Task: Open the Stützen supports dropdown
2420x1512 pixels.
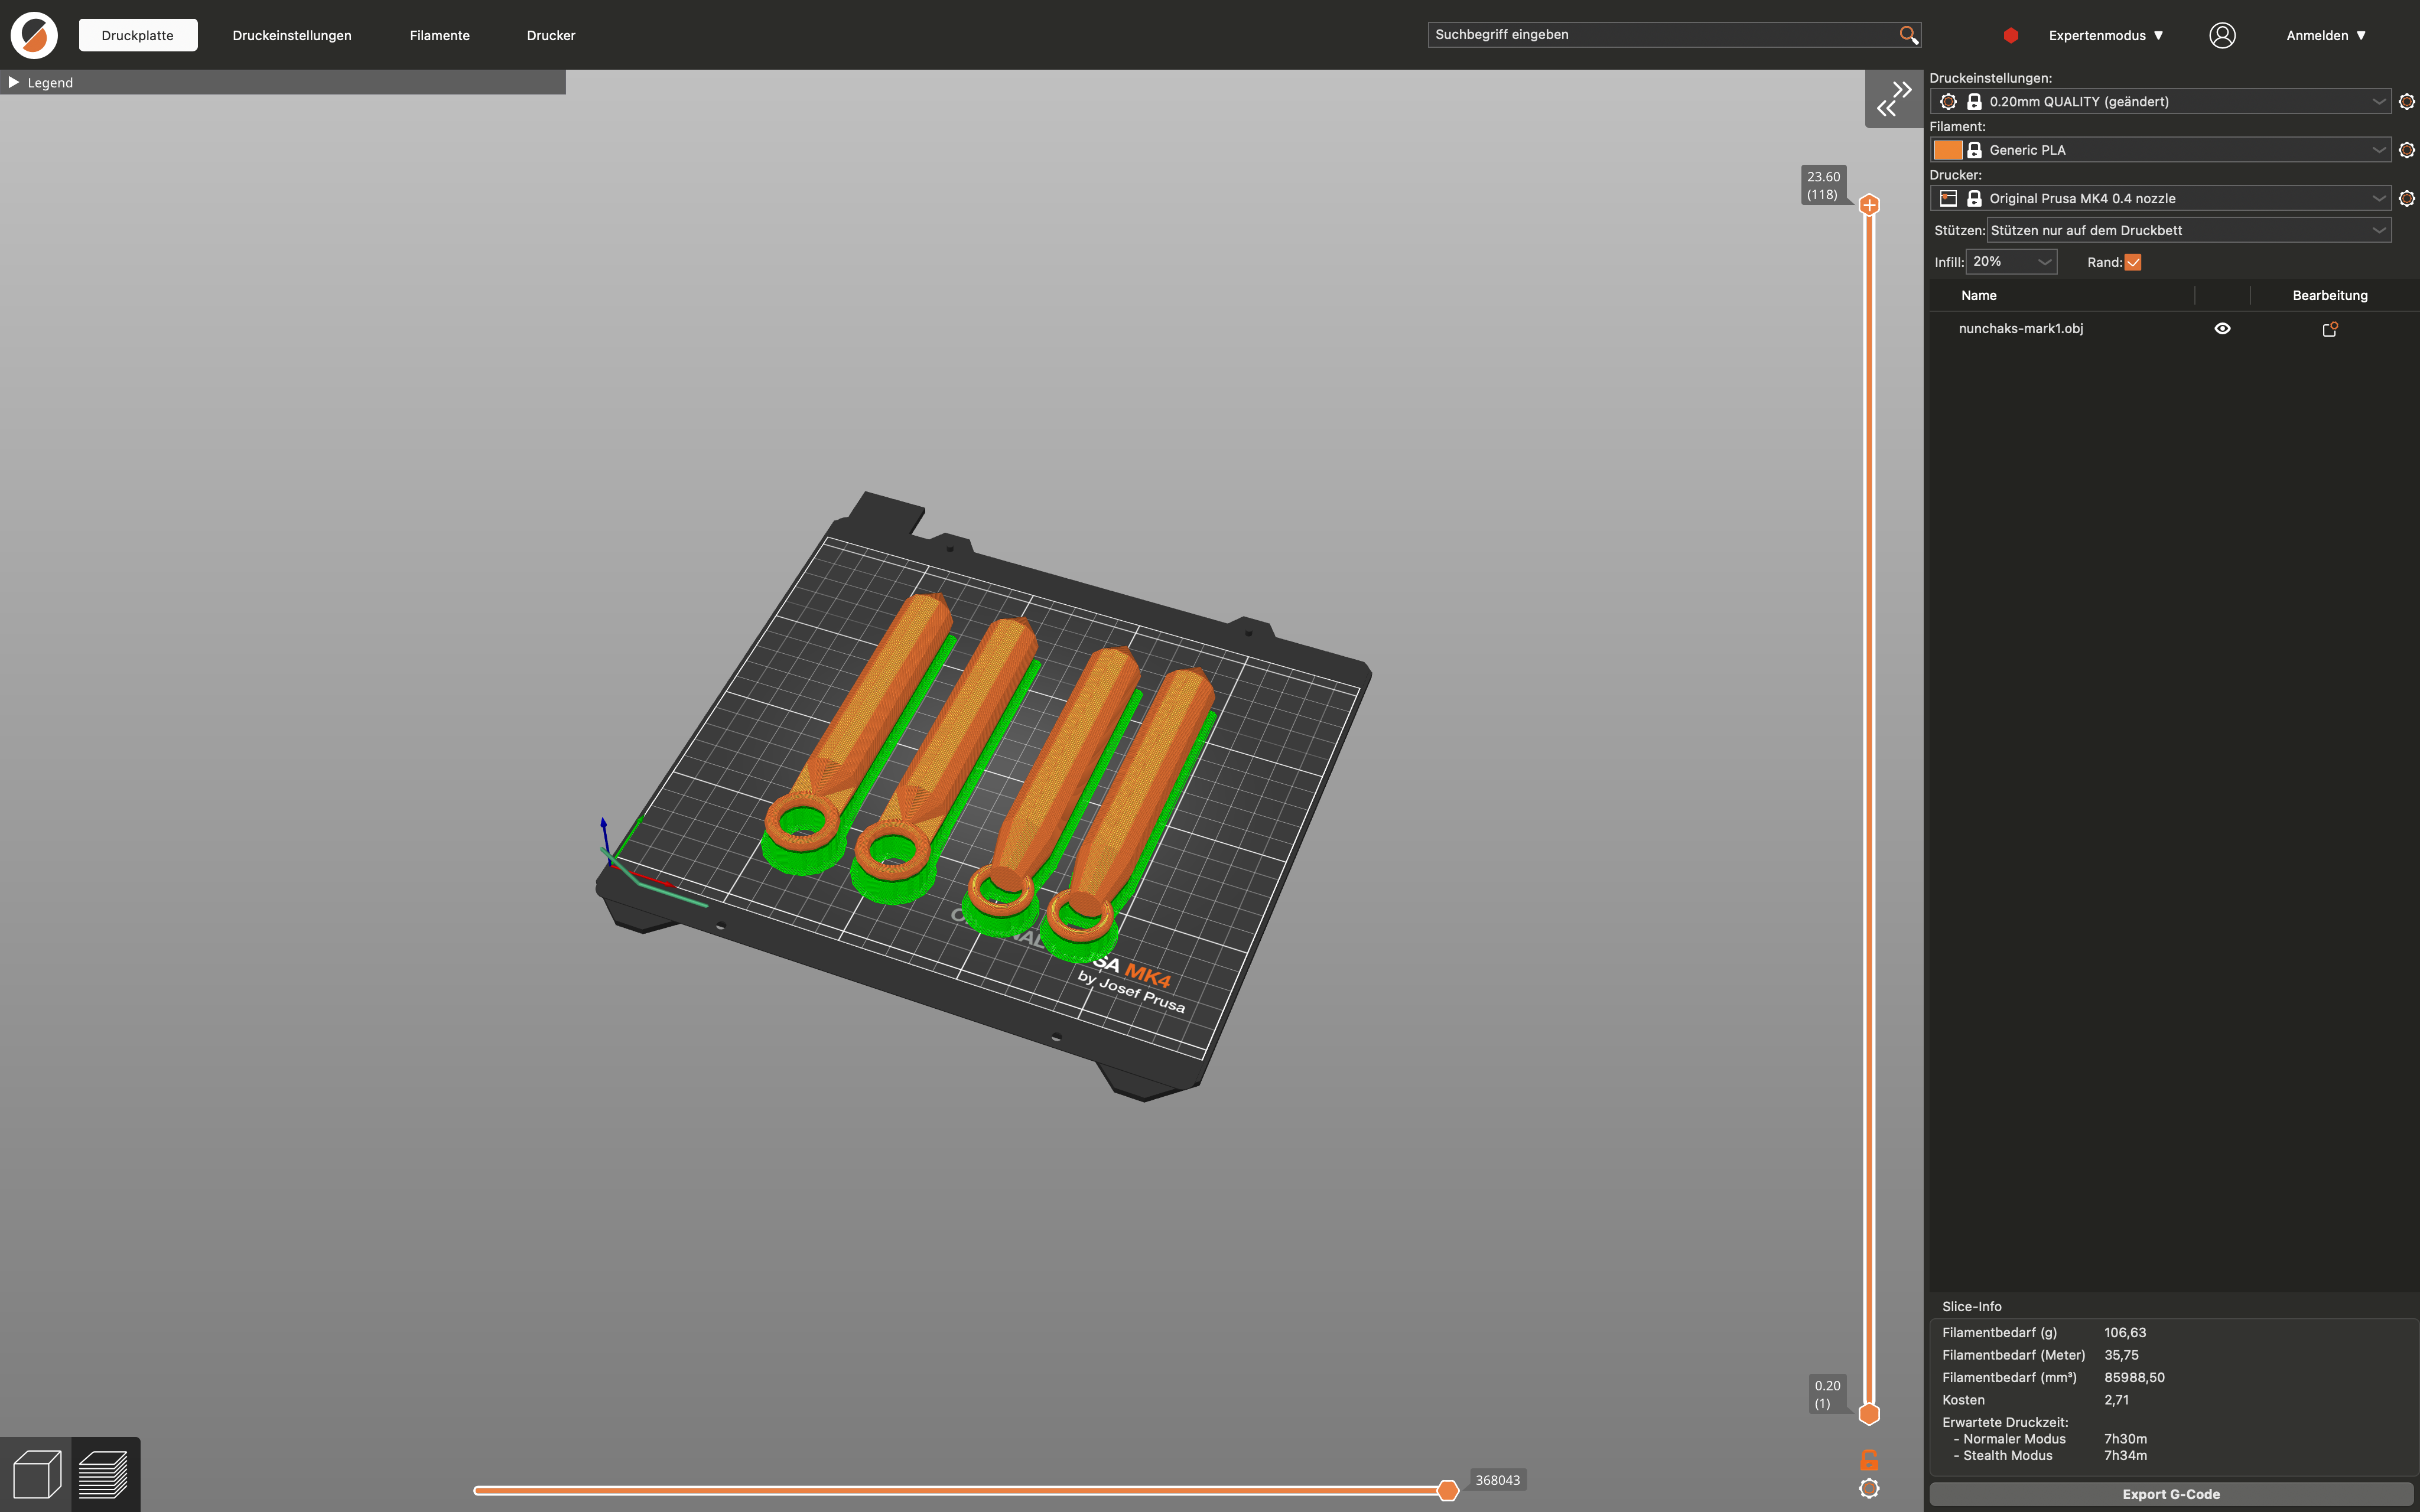Action: point(2188,230)
